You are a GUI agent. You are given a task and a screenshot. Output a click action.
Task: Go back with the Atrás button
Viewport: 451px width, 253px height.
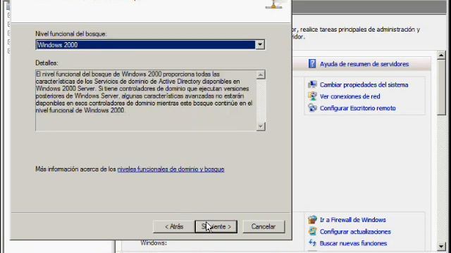coord(174,226)
